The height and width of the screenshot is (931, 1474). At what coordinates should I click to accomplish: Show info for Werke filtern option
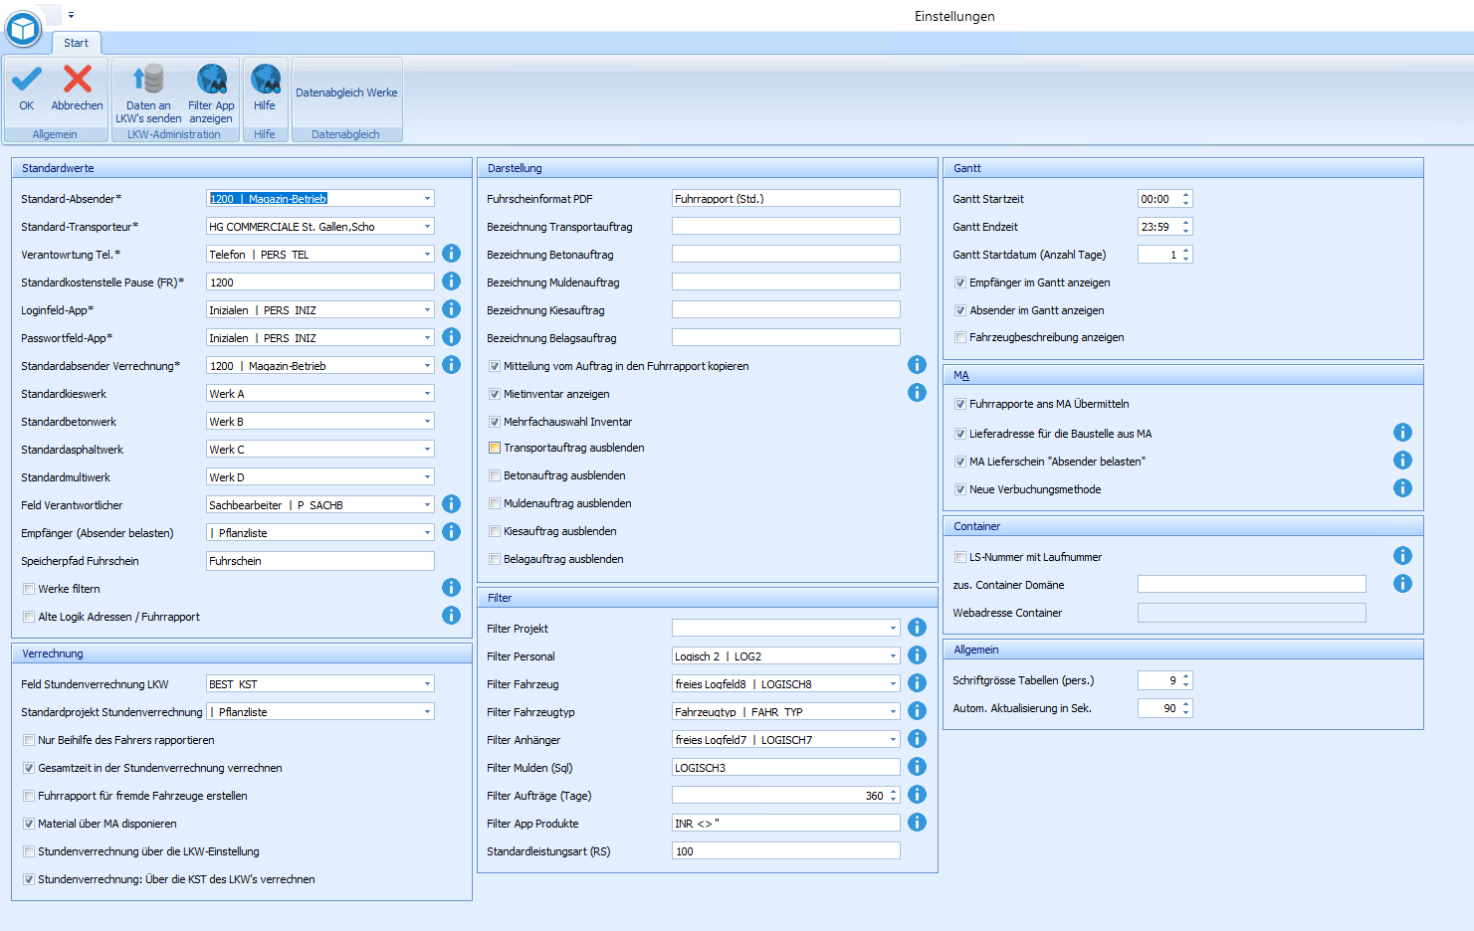click(x=452, y=588)
